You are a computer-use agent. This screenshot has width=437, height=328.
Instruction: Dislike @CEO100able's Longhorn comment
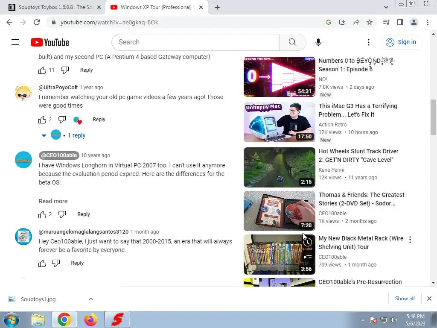pos(62,214)
